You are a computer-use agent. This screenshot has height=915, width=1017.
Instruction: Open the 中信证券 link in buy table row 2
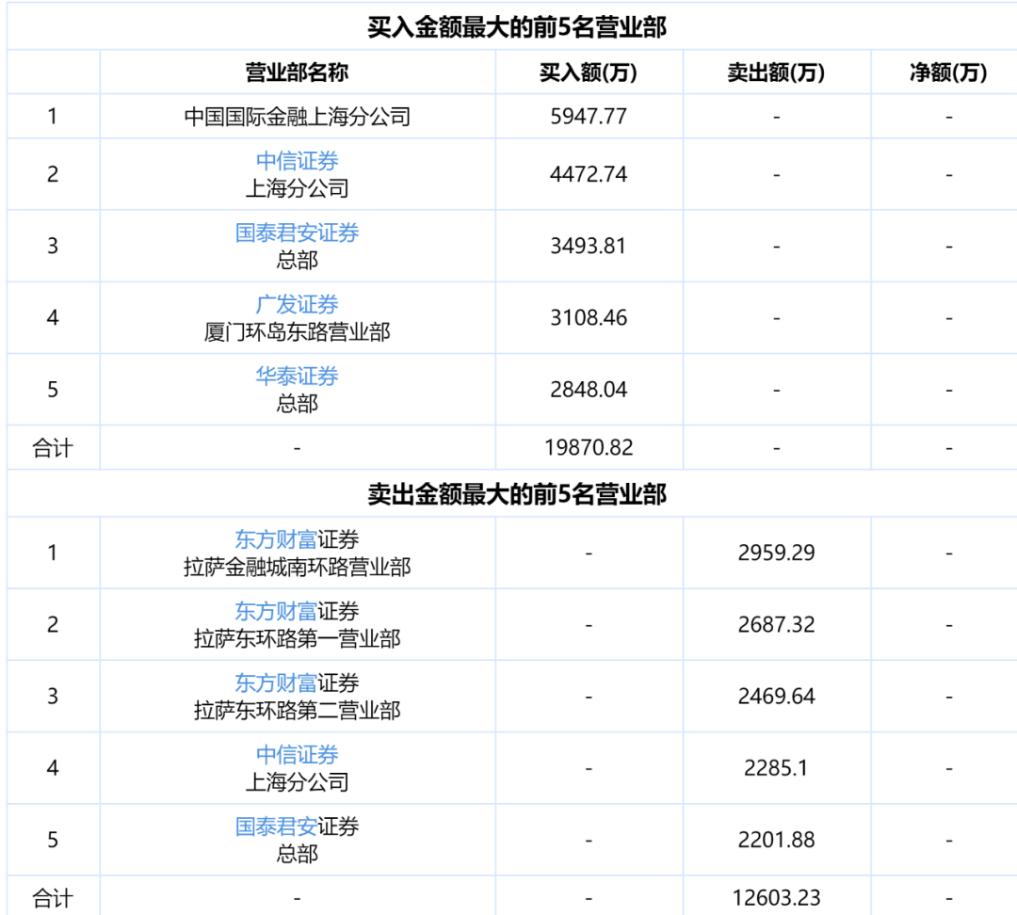click(x=297, y=161)
